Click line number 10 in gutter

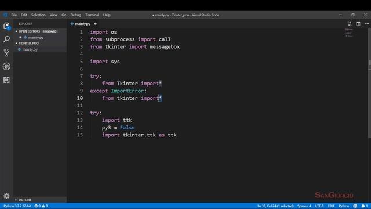[x=80, y=98]
